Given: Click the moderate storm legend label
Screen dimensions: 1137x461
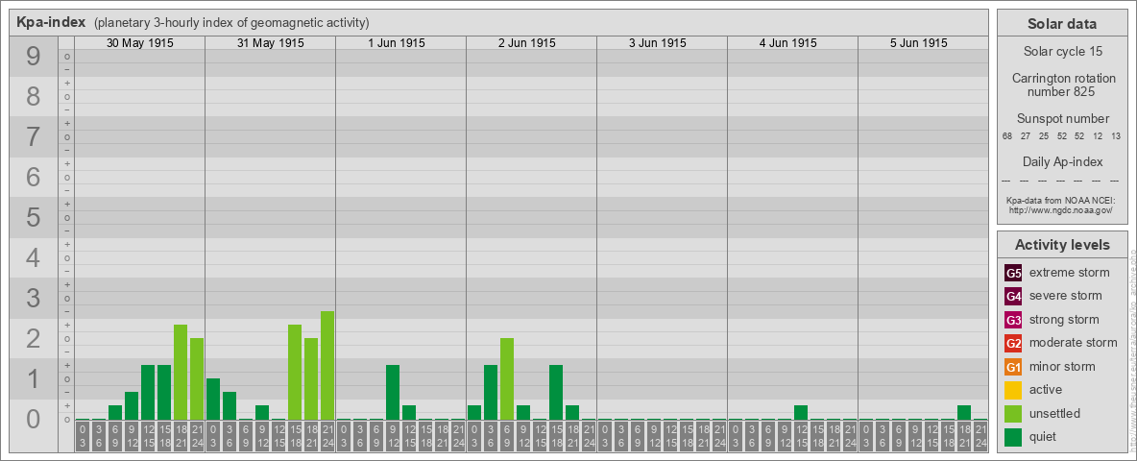Looking at the screenshot, I should 1074,343.
